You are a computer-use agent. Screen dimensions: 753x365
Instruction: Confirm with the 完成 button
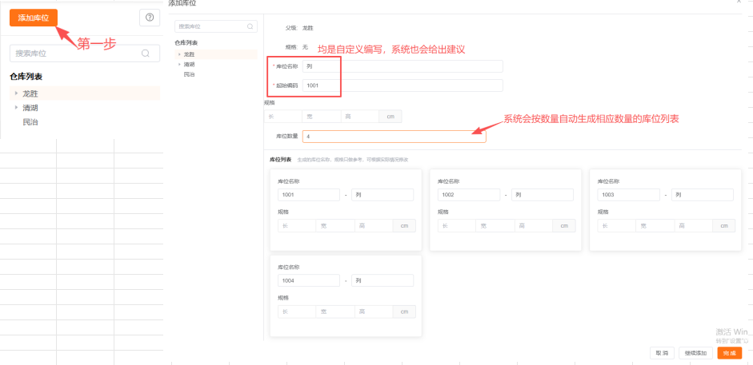click(x=729, y=352)
